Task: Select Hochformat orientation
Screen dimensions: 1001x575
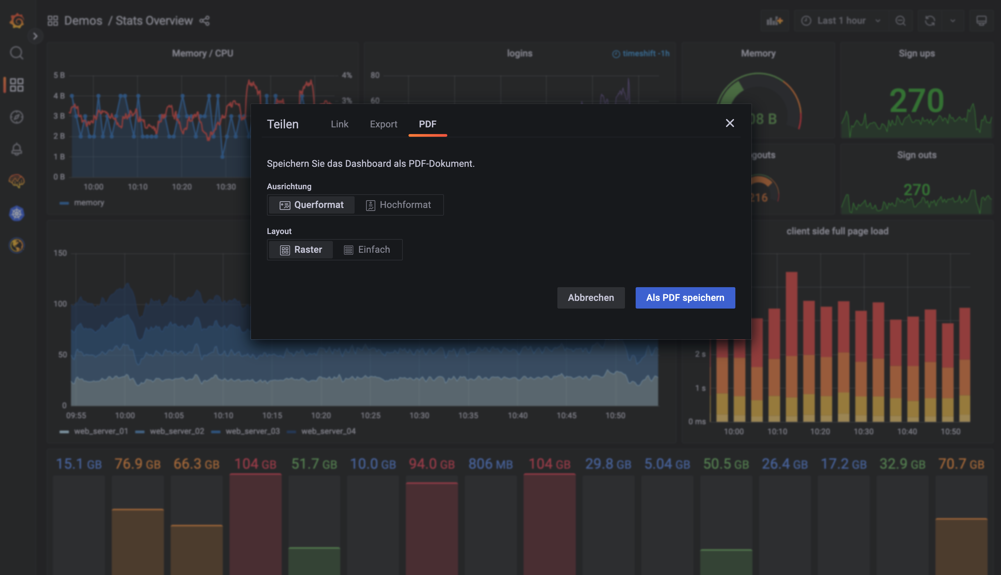Action: [399, 205]
